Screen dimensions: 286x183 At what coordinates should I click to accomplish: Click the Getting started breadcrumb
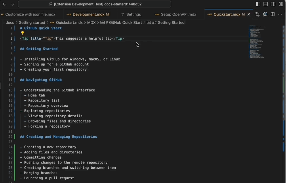[32, 23]
